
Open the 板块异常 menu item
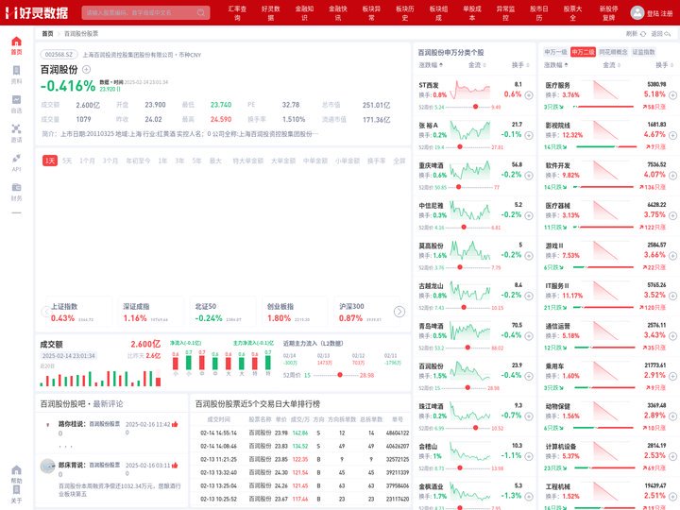tap(371, 13)
